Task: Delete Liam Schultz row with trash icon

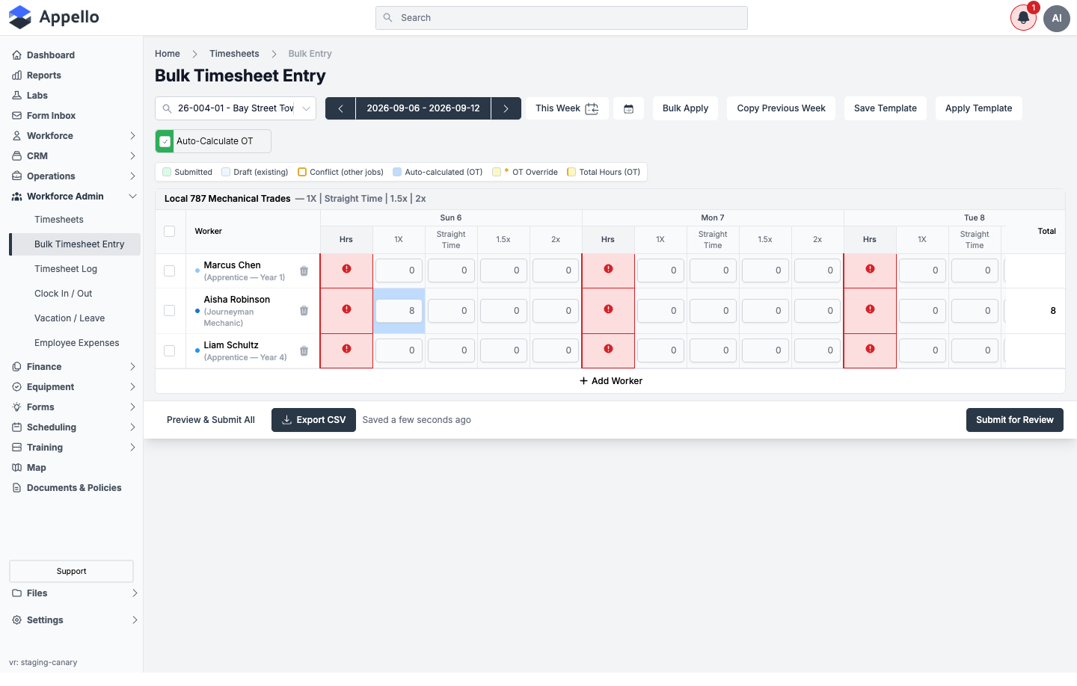Action: click(x=304, y=351)
